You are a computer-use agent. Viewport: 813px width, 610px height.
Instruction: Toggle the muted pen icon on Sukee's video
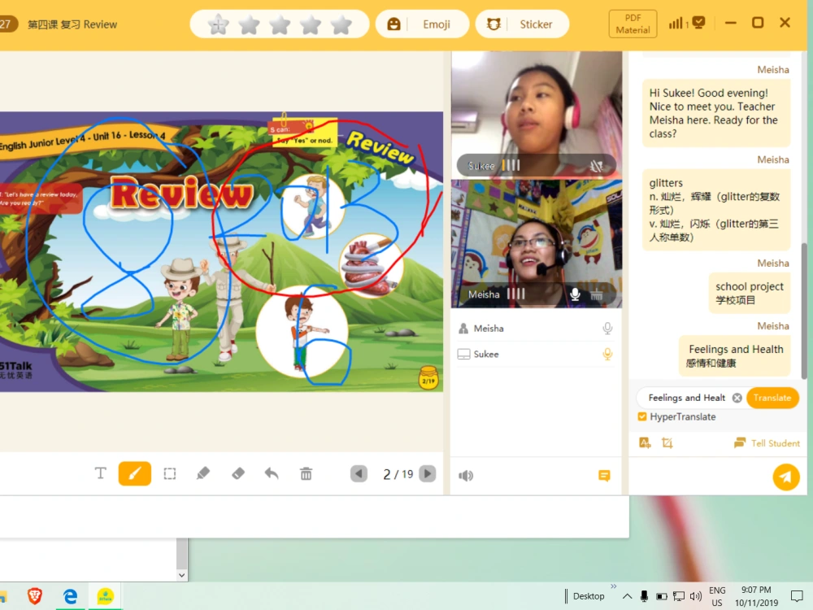pyautogui.click(x=597, y=166)
